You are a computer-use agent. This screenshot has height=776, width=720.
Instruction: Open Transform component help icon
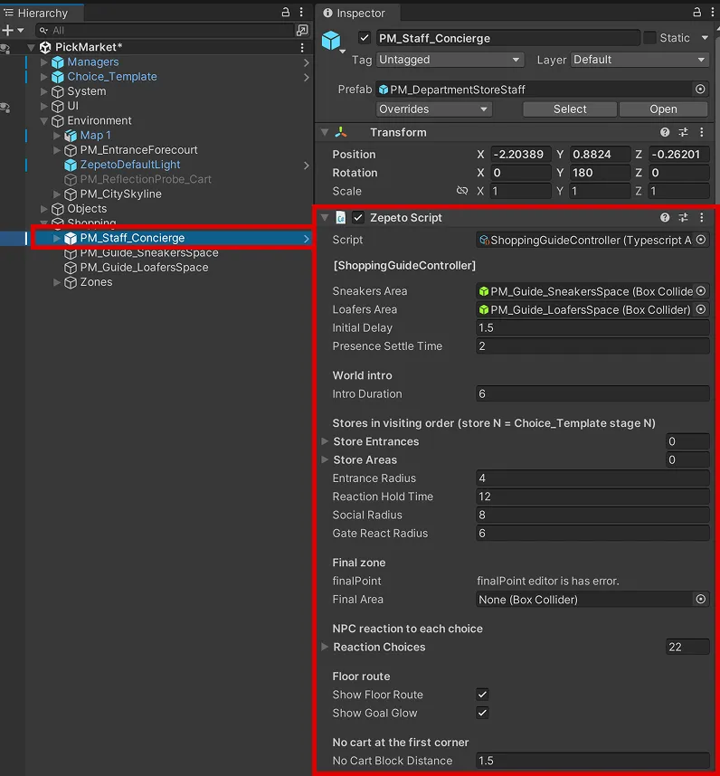pyautogui.click(x=665, y=132)
